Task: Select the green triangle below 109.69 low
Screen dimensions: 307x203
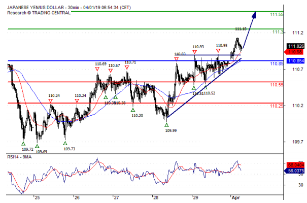Action: coord(37,145)
